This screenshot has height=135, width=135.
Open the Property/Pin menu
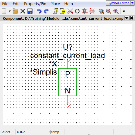click(35, 4)
